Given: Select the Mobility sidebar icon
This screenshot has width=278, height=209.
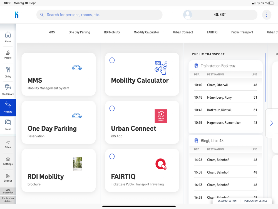Looking at the screenshot, I should click(x=8, y=107).
